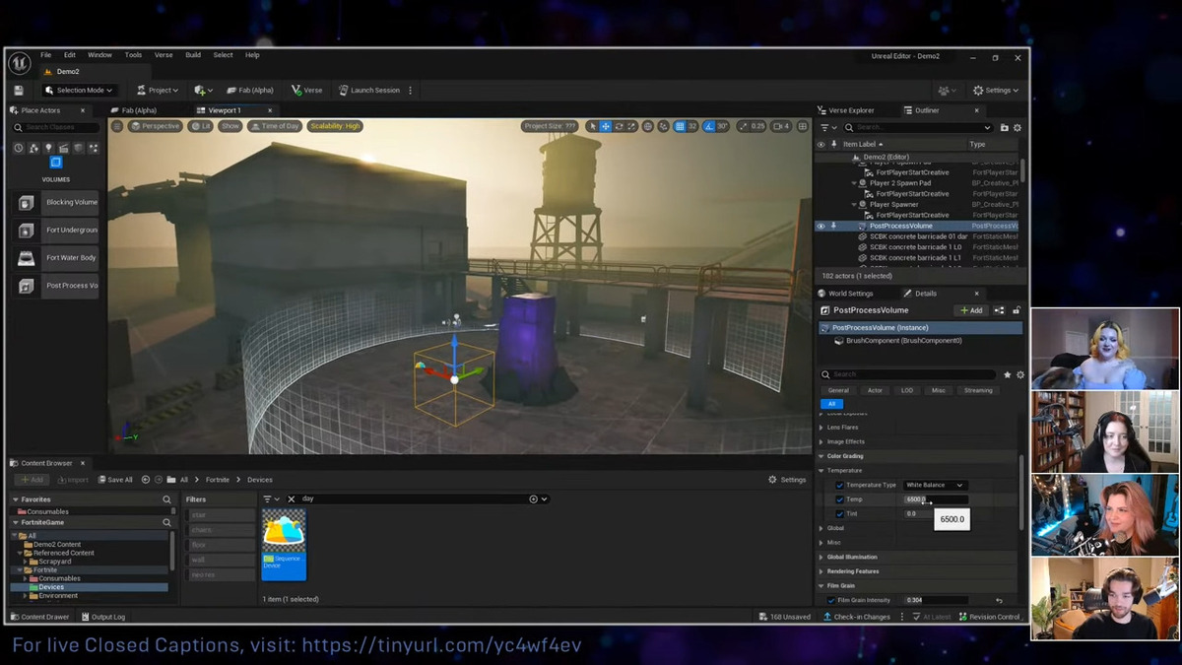Screen dimensions: 1182x665
Task: Click the lock icon in Details panel
Action: (x=1017, y=310)
